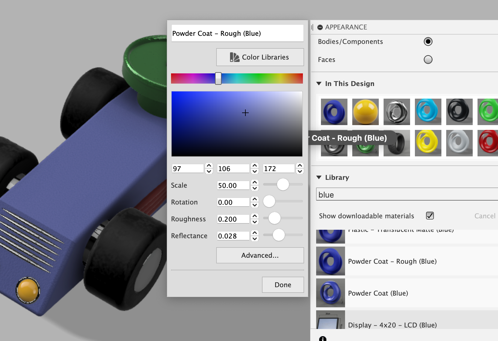Switch appearance apply mode to Faces

point(428,60)
